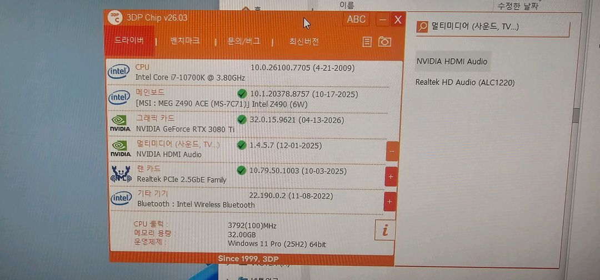
Task: Click green check mark on 멀티미디어 row
Action: pyautogui.click(x=242, y=145)
